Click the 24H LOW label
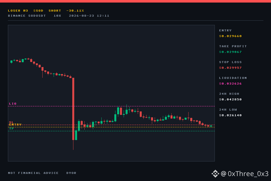The width and height of the screenshot is (271, 181). pyautogui.click(x=228, y=110)
